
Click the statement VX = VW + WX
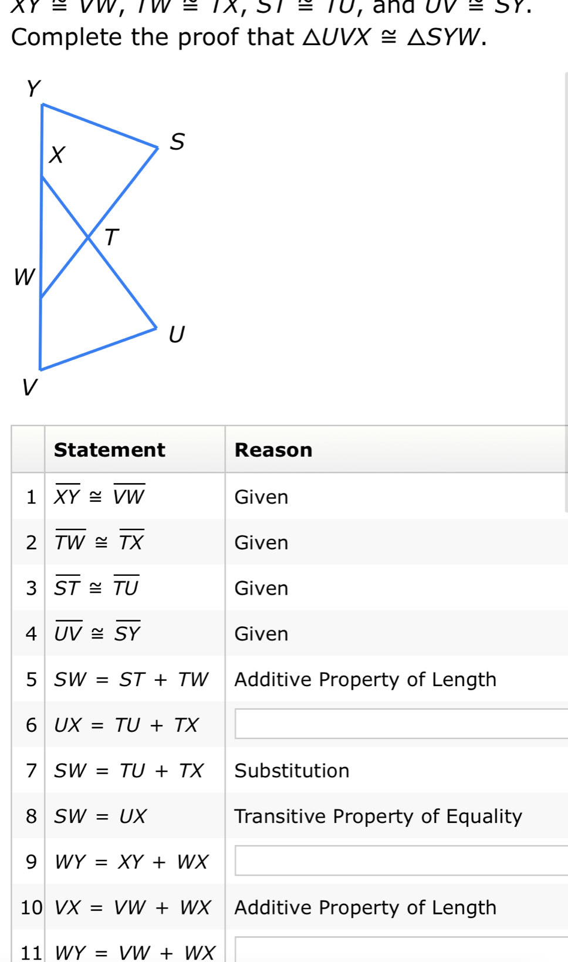(133, 907)
